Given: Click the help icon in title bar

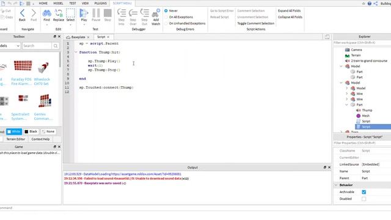Looking at the screenshot, I should [x=369, y=4].
